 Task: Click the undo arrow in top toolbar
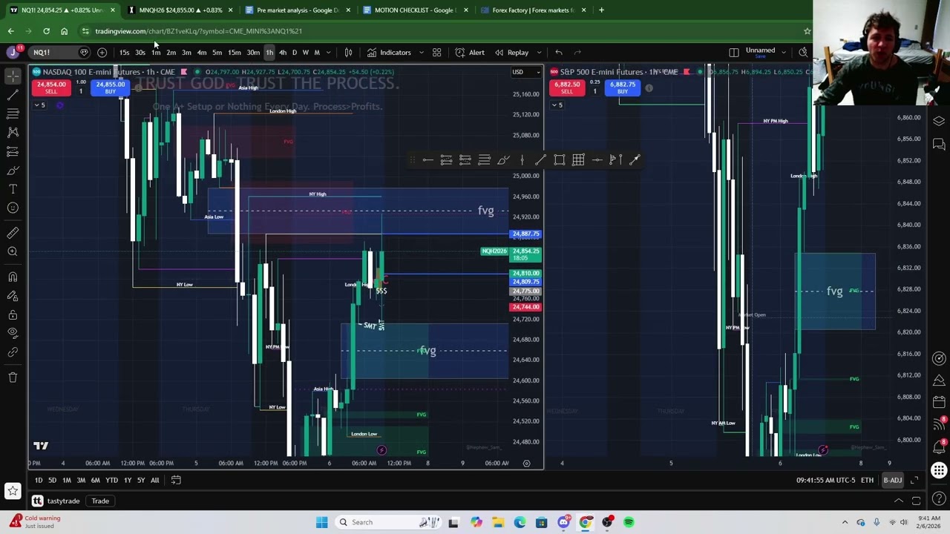[x=559, y=53]
